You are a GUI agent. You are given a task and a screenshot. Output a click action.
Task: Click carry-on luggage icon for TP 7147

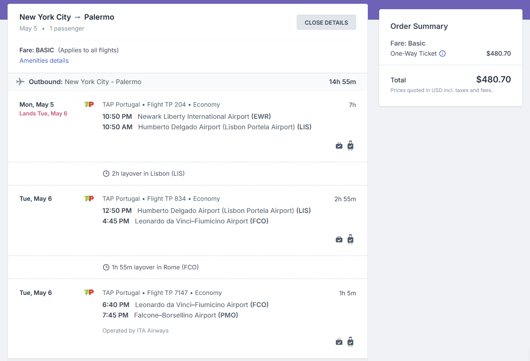351,342
